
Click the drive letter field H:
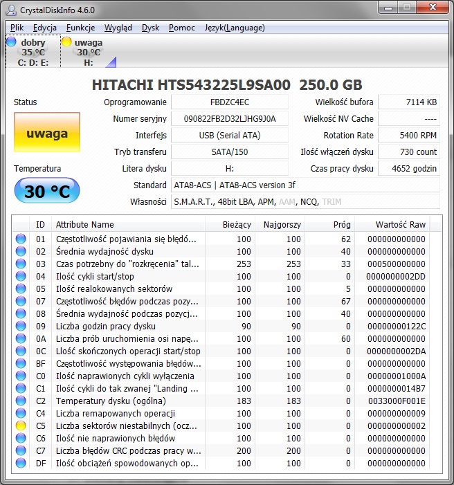pos(230,169)
